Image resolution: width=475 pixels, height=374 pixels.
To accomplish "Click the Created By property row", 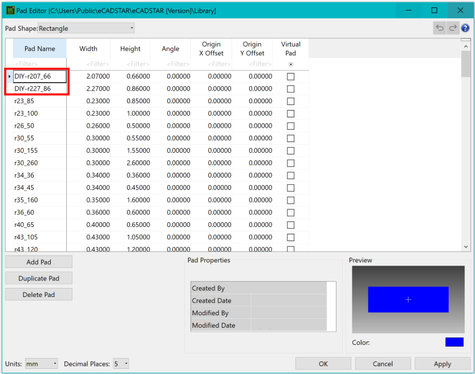I will click(259, 288).
